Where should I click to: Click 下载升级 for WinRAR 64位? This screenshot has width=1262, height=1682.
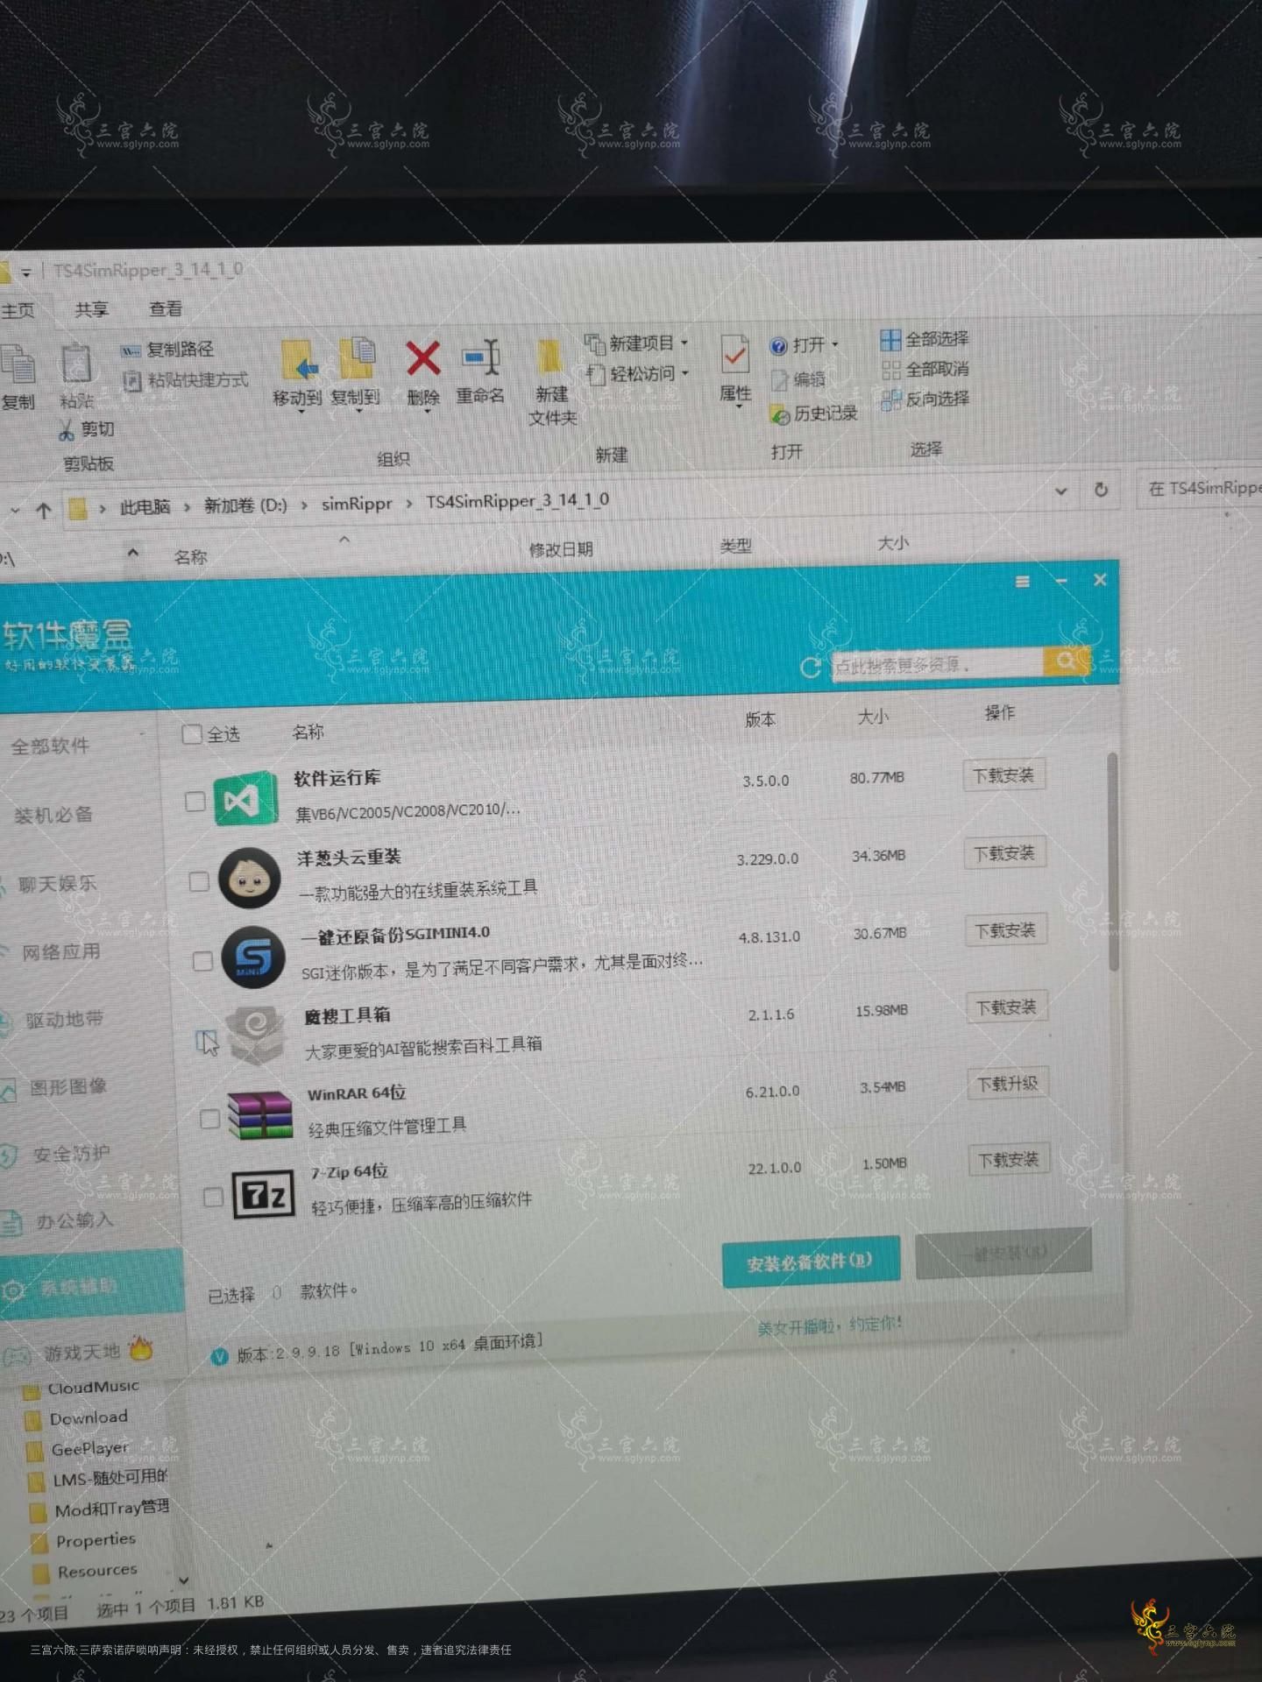[1008, 1085]
